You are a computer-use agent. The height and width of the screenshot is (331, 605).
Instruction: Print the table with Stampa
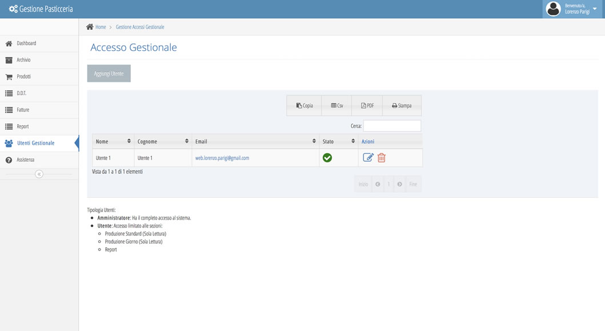pyautogui.click(x=401, y=106)
